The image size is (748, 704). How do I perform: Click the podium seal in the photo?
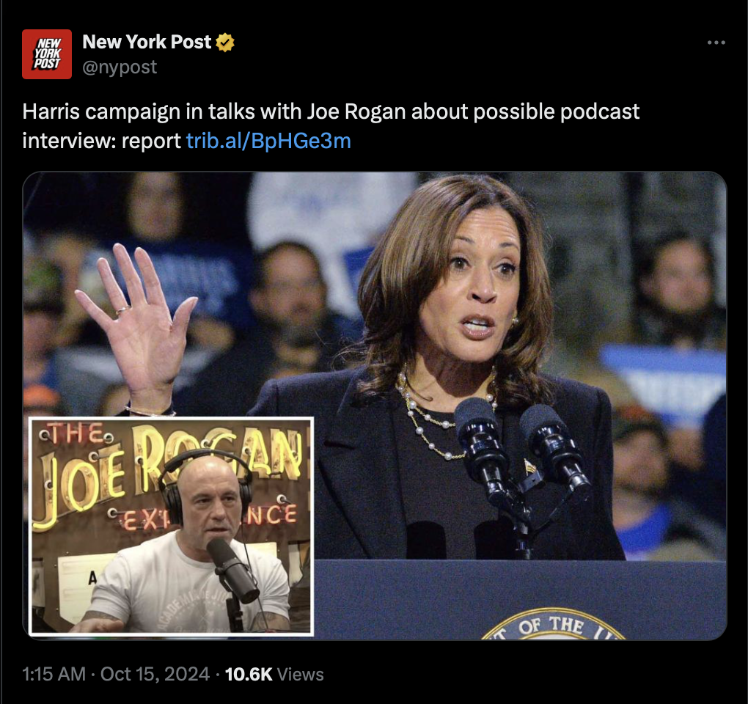554,624
